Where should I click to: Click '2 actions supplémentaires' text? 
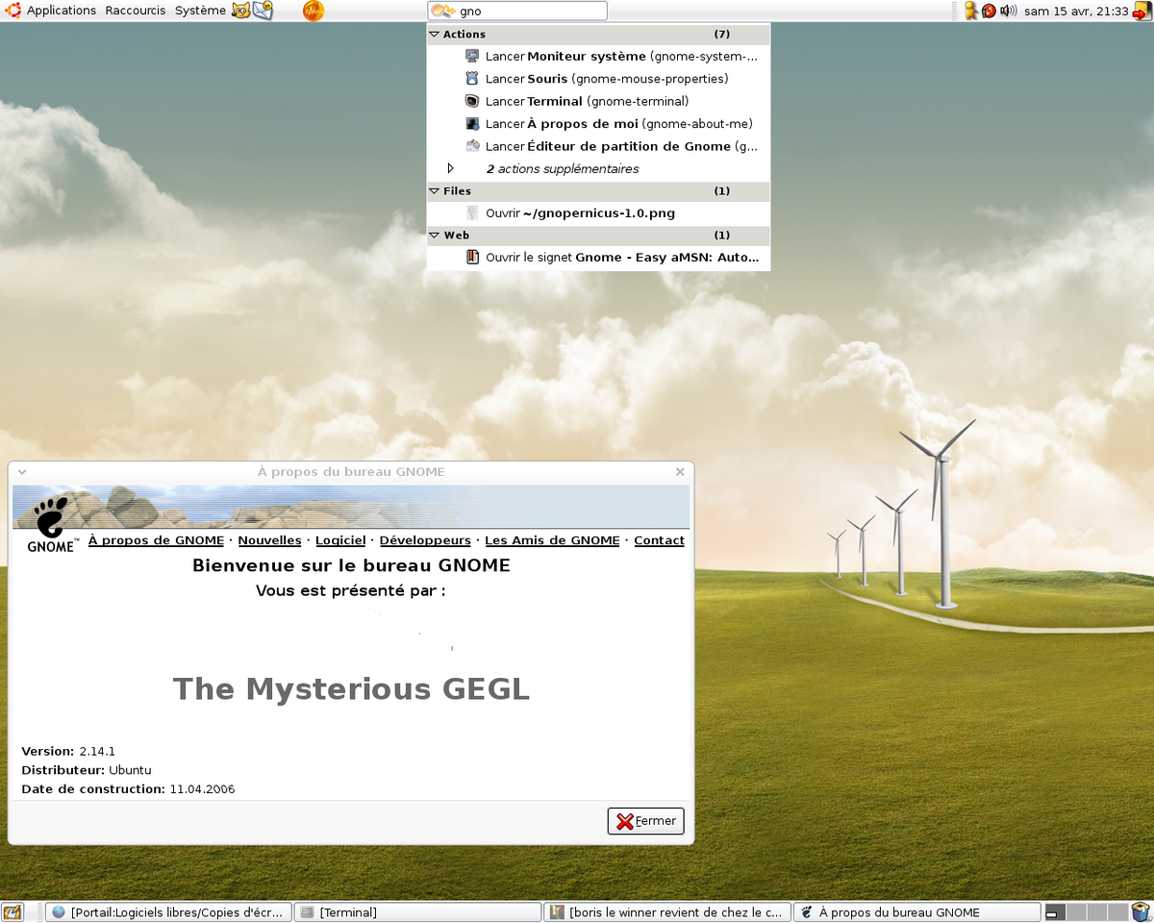click(563, 169)
